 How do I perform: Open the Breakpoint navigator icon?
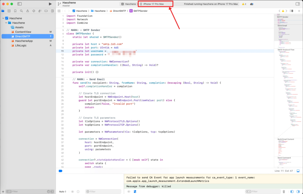[x=46, y=11]
